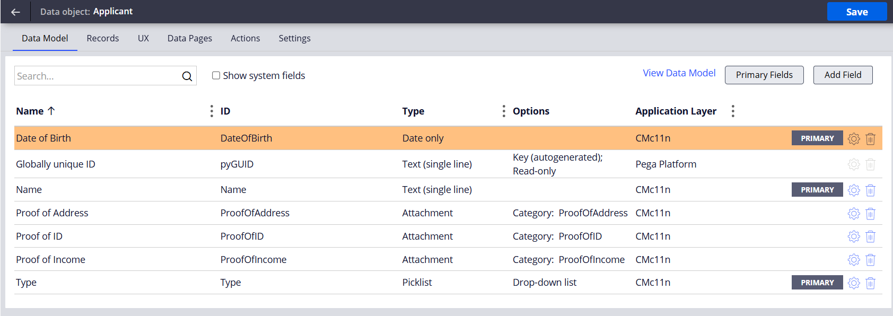Click the Save button

point(856,12)
